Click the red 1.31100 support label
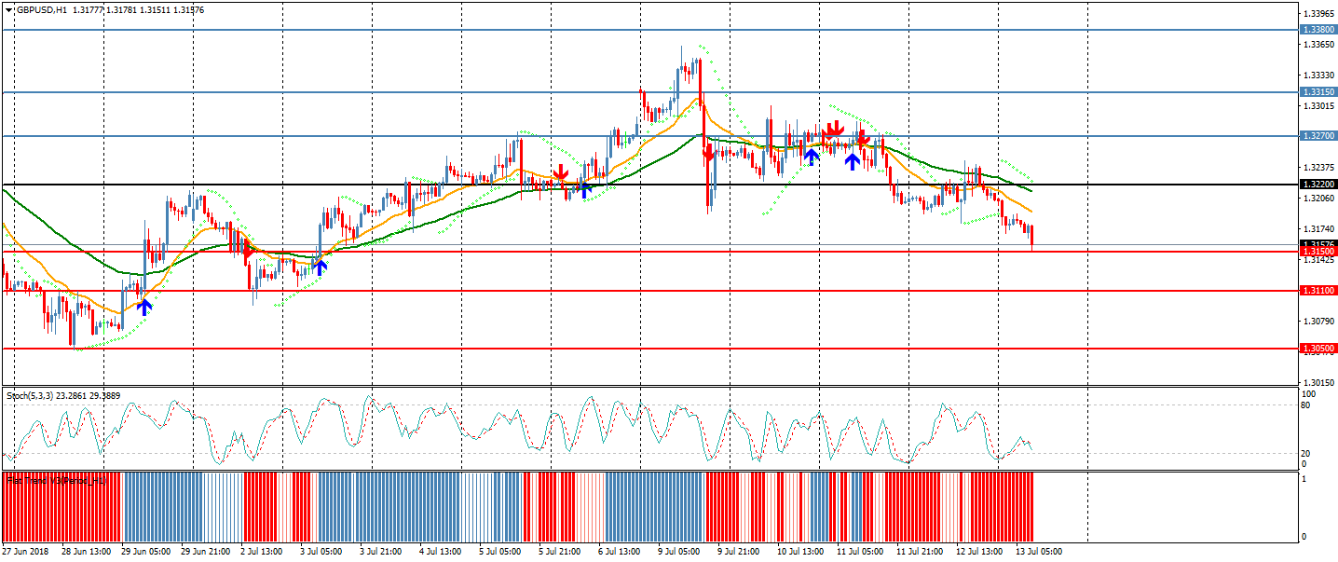1338x562 pixels. pyautogui.click(x=1318, y=291)
